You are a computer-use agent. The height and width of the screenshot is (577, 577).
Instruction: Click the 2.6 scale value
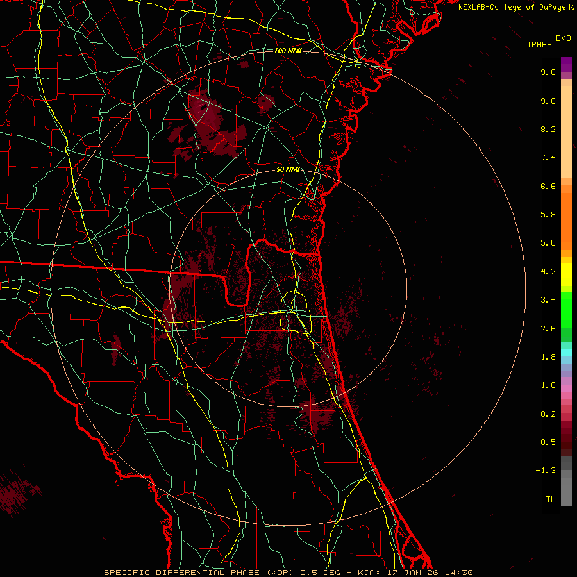(548, 329)
